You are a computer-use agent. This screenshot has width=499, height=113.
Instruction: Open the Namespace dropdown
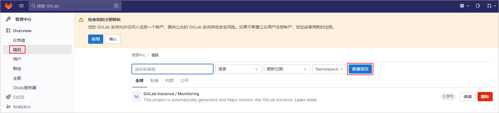tap(329, 69)
